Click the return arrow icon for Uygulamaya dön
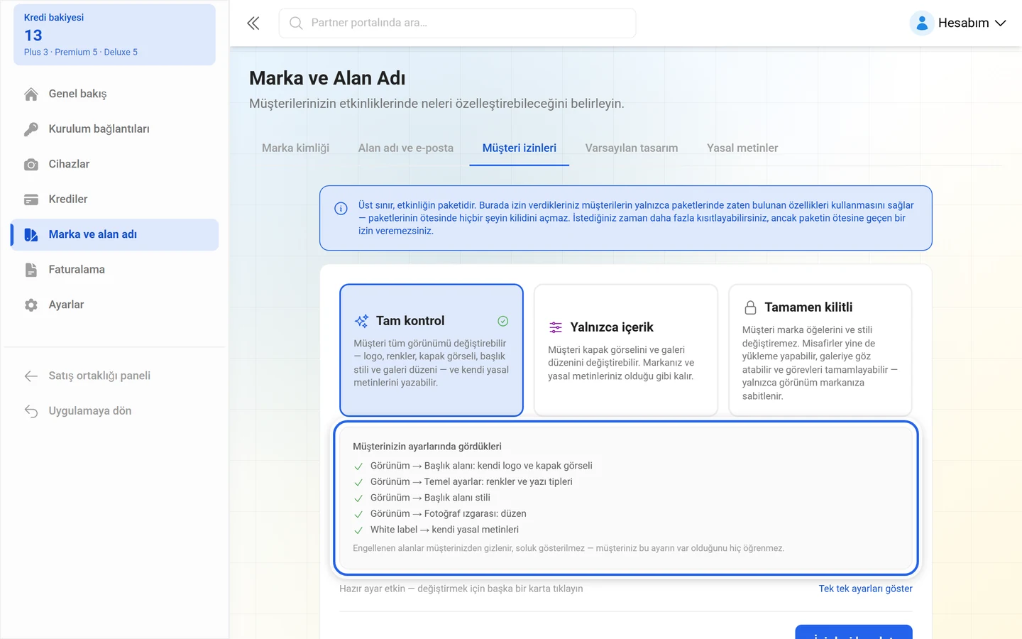The image size is (1022, 639). (31, 411)
